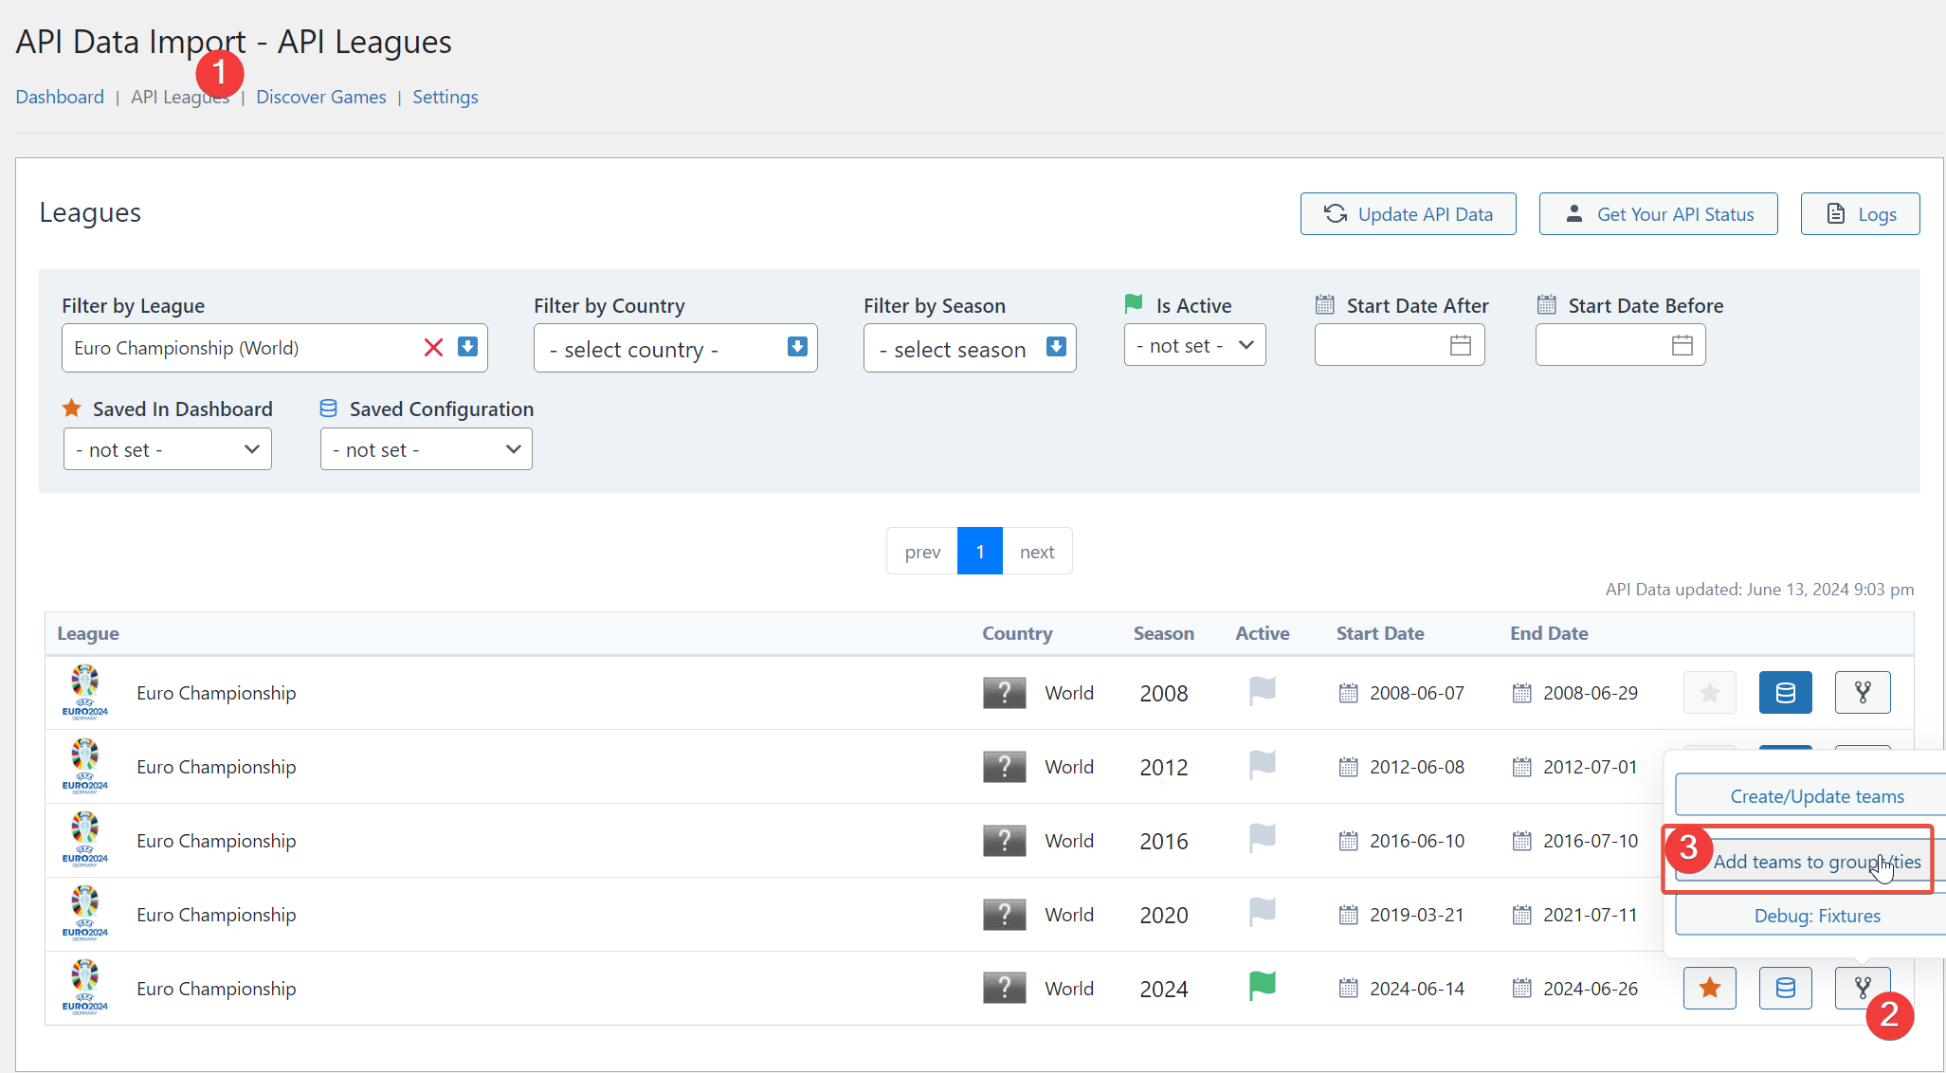Click the grey flag for 2016 season
1946x1073 pixels.
(x=1262, y=839)
